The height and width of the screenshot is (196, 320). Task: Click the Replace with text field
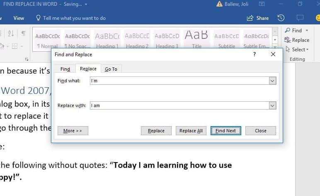[x=179, y=105]
